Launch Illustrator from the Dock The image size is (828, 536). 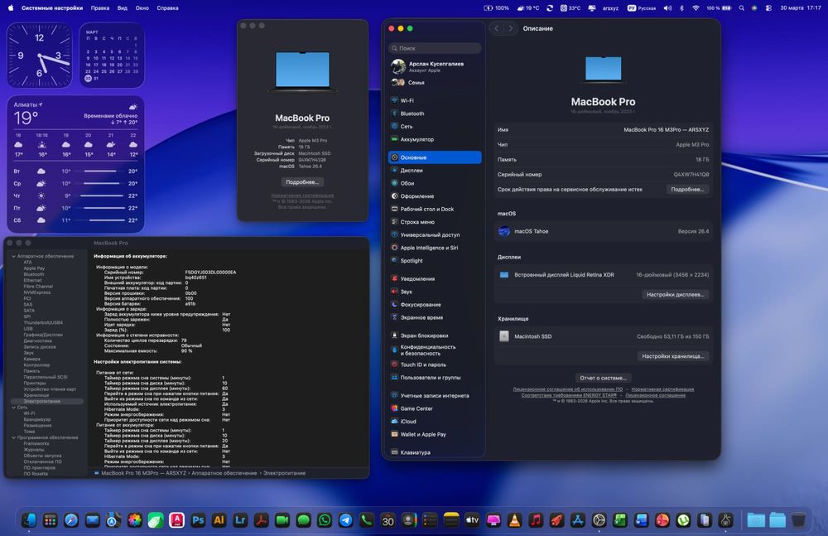click(219, 520)
